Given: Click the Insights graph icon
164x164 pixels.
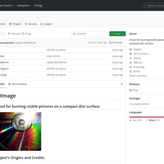Looking at the screenshot, I should (x=42, y=24).
